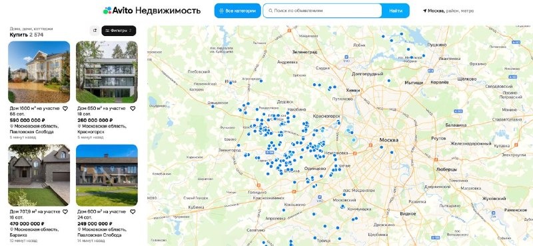Open listing titled Дом 1600 м² на участке 68 сот.
Image resolution: width=533 pixels, height=246 pixels.
pos(34,111)
